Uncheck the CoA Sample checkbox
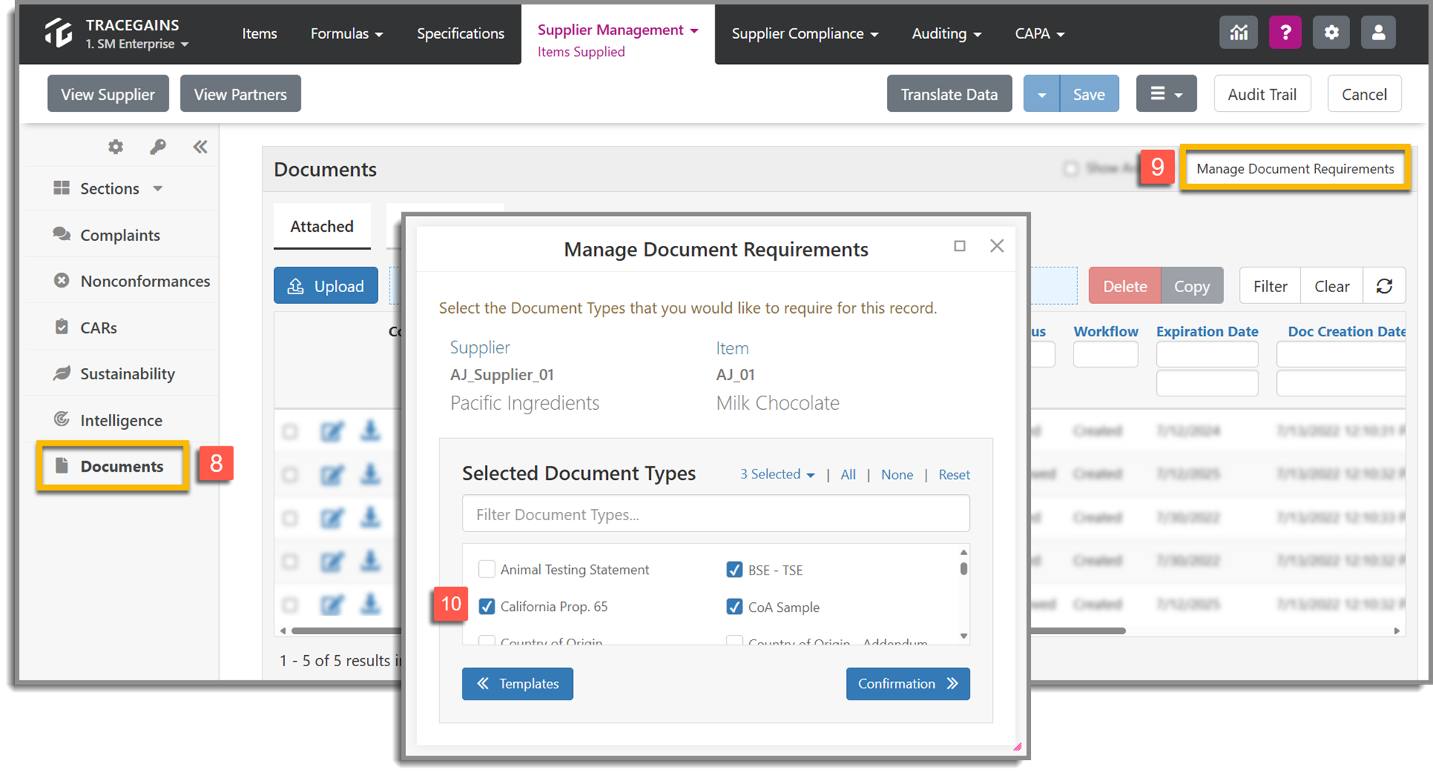The width and height of the screenshot is (1433, 775). tap(734, 607)
